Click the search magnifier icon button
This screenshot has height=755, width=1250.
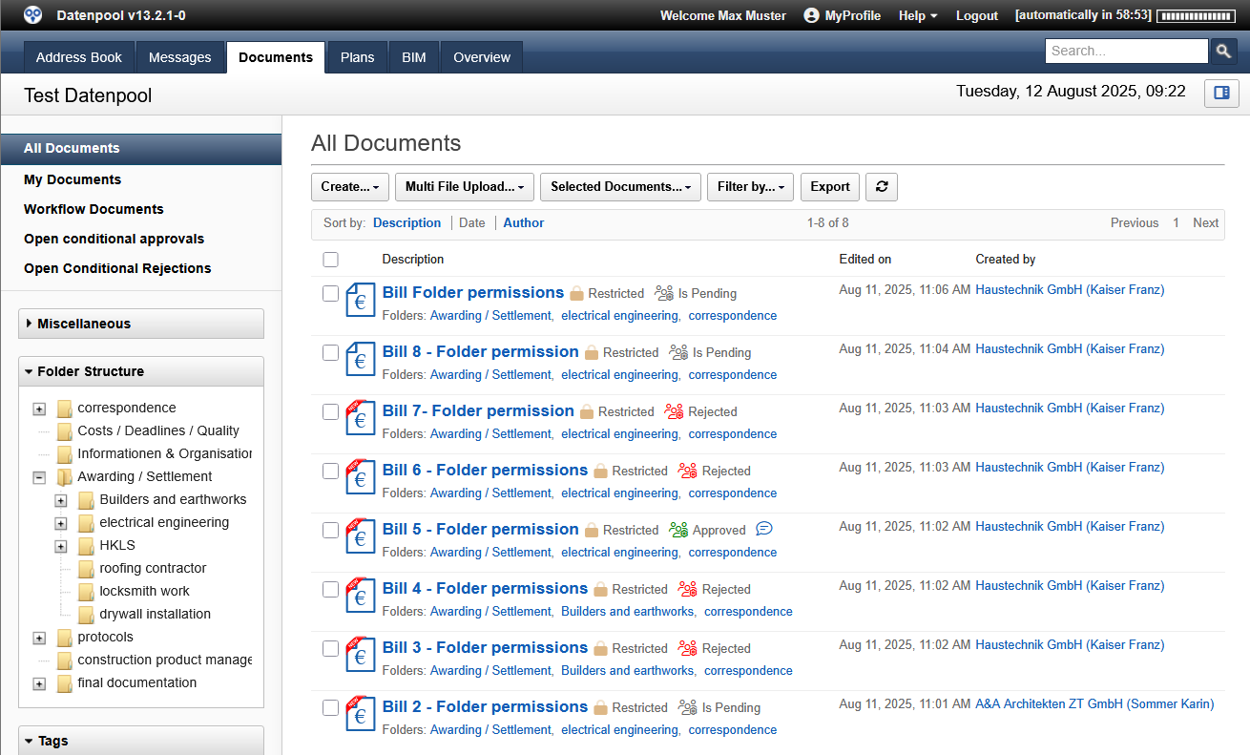[1222, 52]
